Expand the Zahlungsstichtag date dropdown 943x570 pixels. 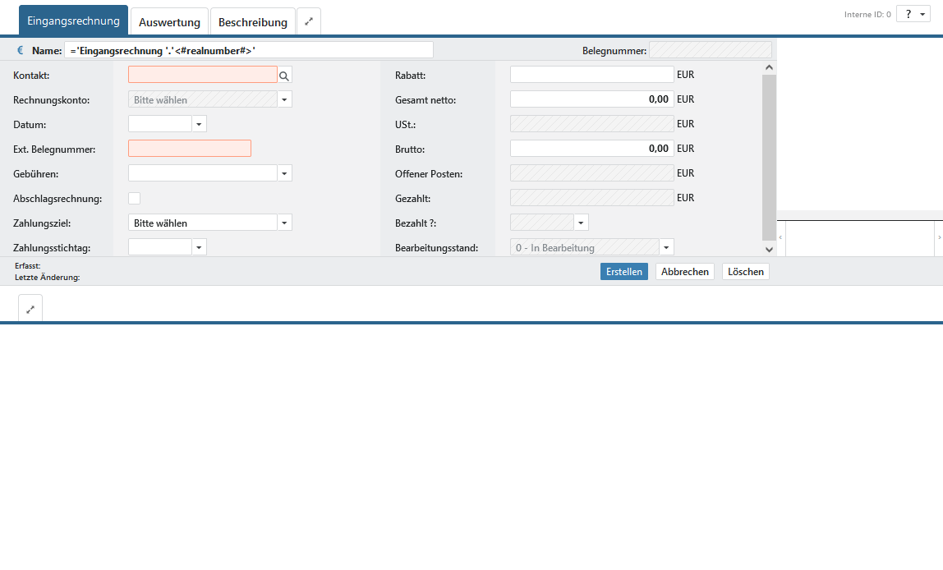(199, 247)
